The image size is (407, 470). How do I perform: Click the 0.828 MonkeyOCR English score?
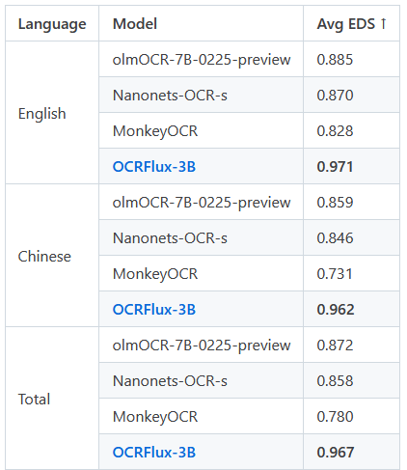[335, 131]
